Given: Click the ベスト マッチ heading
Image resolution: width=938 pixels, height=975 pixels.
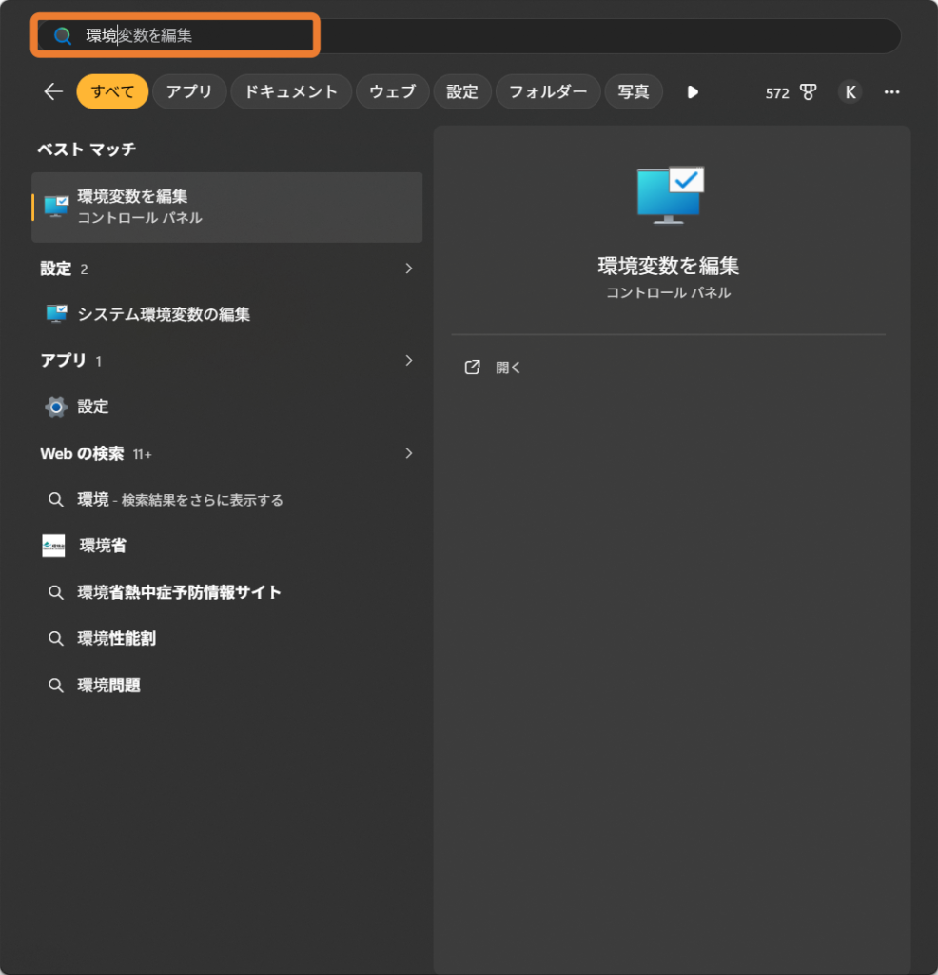Looking at the screenshot, I should [x=87, y=149].
